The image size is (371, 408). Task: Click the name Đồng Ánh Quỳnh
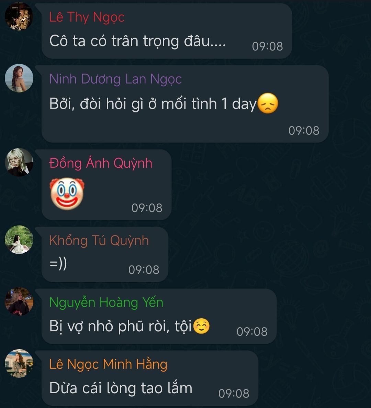point(101,163)
